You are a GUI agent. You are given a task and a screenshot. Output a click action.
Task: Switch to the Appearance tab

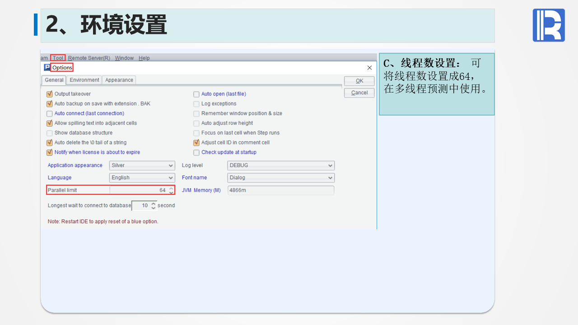(x=119, y=80)
